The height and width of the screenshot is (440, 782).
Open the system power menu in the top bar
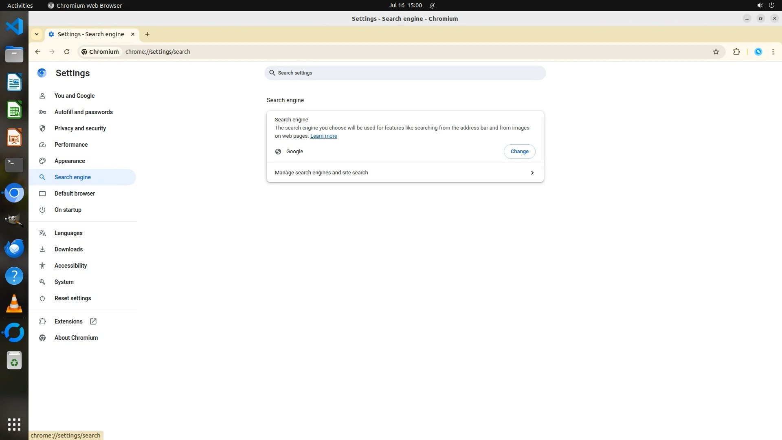(x=771, y=5)
